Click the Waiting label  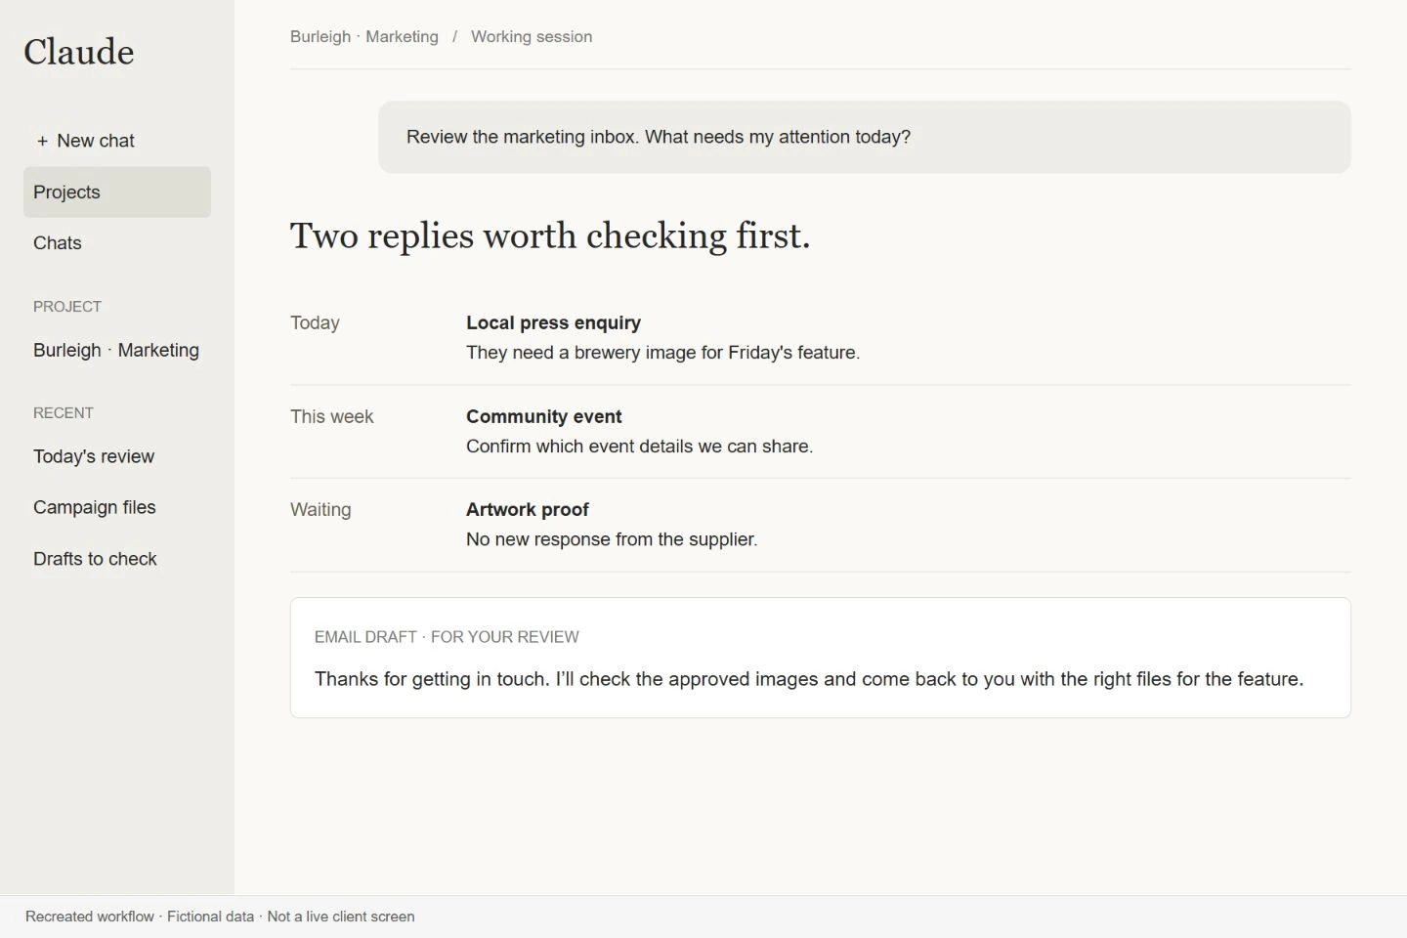click(320, 509)
